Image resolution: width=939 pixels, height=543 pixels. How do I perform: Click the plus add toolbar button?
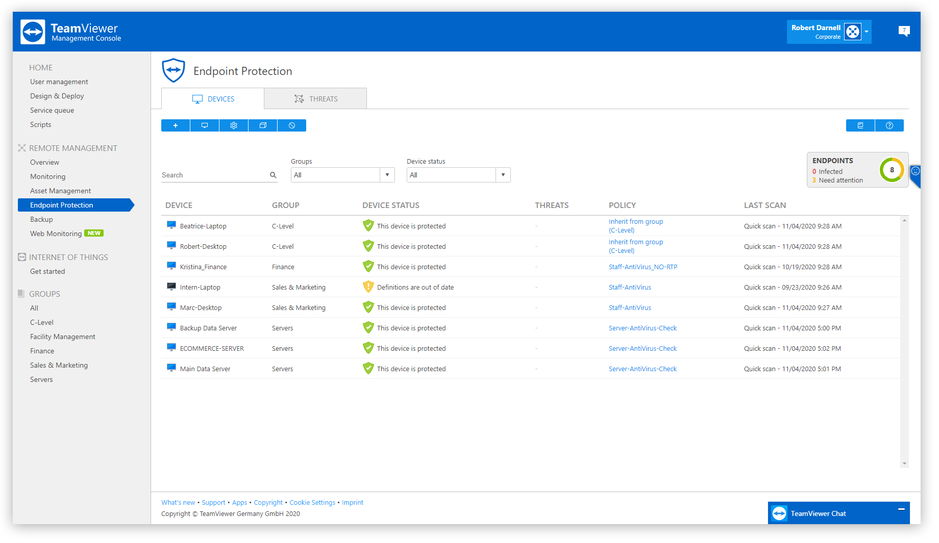pyautogui.click(x=176, y=125)
